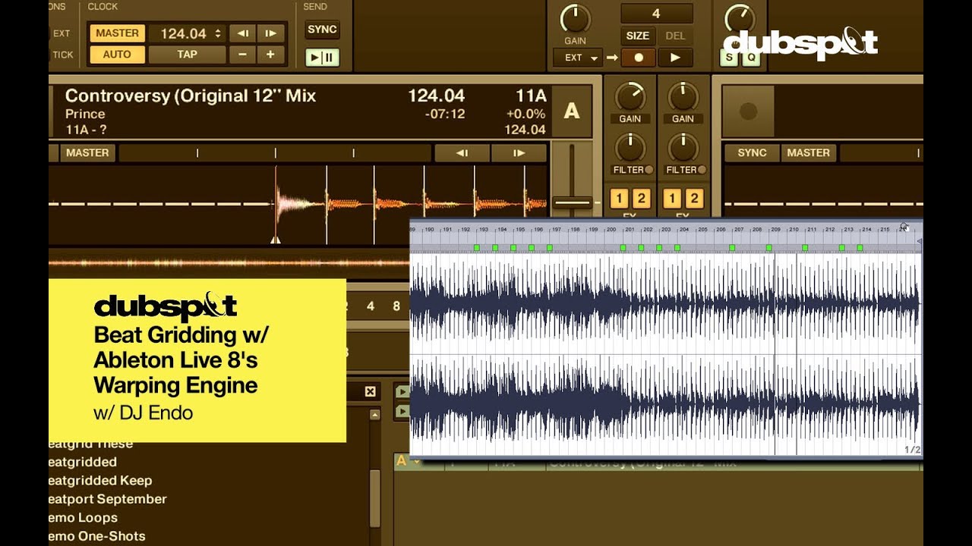
Task: Assign FX unit 1 on the Deck B-side channel
Action: [x=672, y=199]
